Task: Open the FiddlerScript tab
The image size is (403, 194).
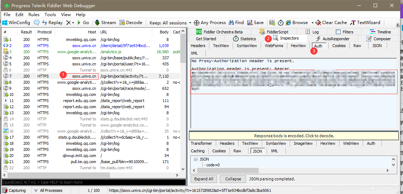Action: 274,32
